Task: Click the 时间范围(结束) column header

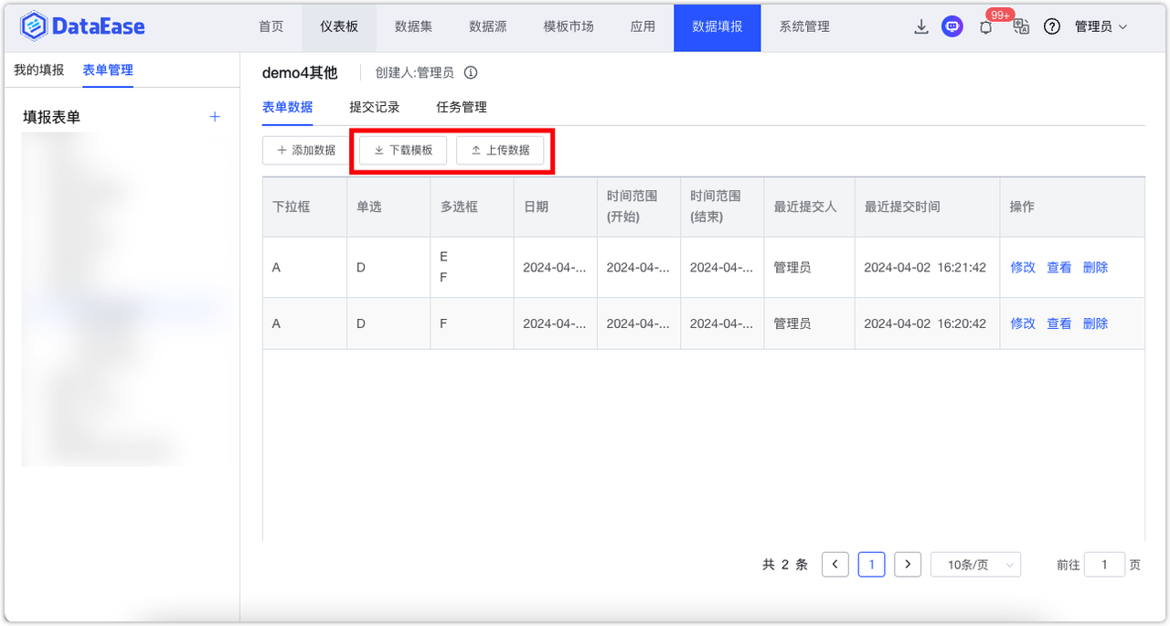Action: pyautogui.click(x=722, y=207)
